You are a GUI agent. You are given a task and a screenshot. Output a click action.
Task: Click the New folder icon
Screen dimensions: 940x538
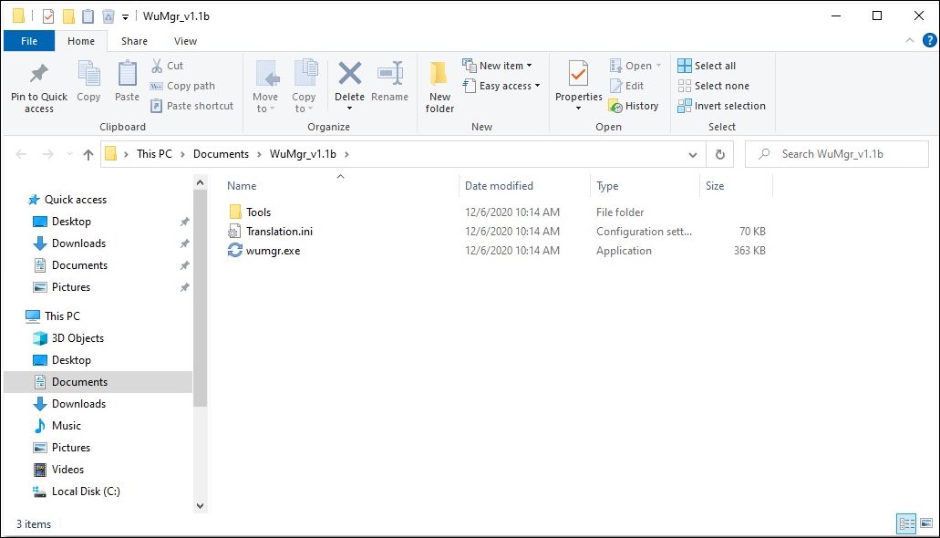point(439,75)
